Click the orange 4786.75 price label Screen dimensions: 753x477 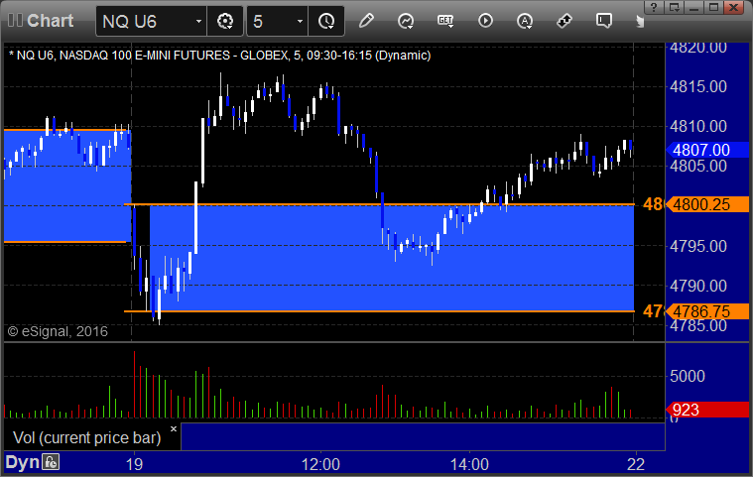[707, 312]
